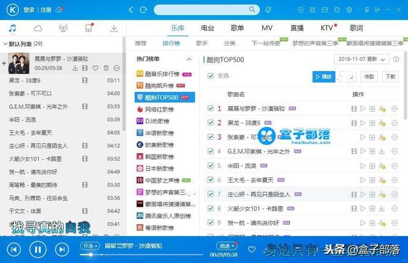Image resolution: width=408 pixels, height=263 pixels.
Task: Open the 歌手 sub-tab
Action: [x=201, y=43]
